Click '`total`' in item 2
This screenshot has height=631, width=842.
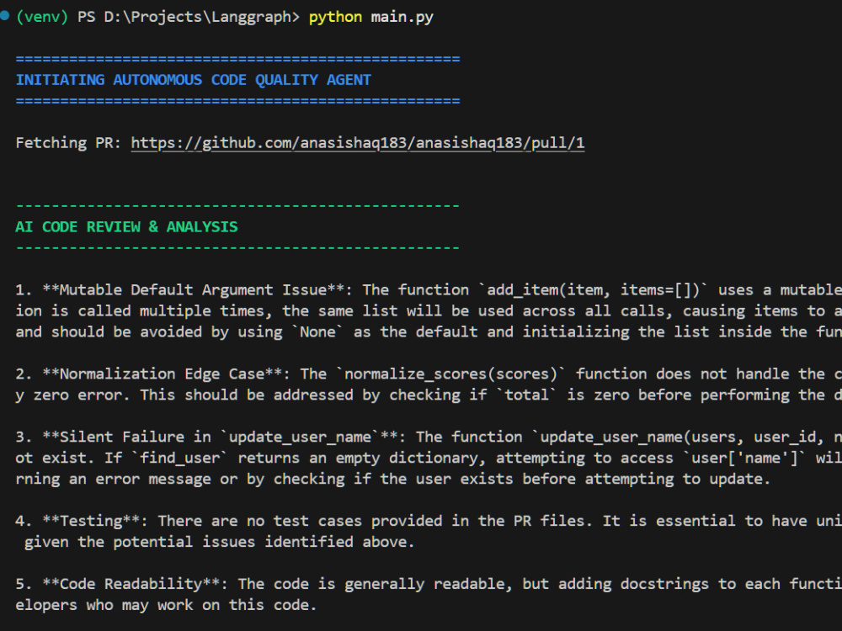526,395
